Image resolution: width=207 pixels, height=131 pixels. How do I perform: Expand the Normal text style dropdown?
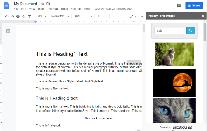[x=60, y=16]
